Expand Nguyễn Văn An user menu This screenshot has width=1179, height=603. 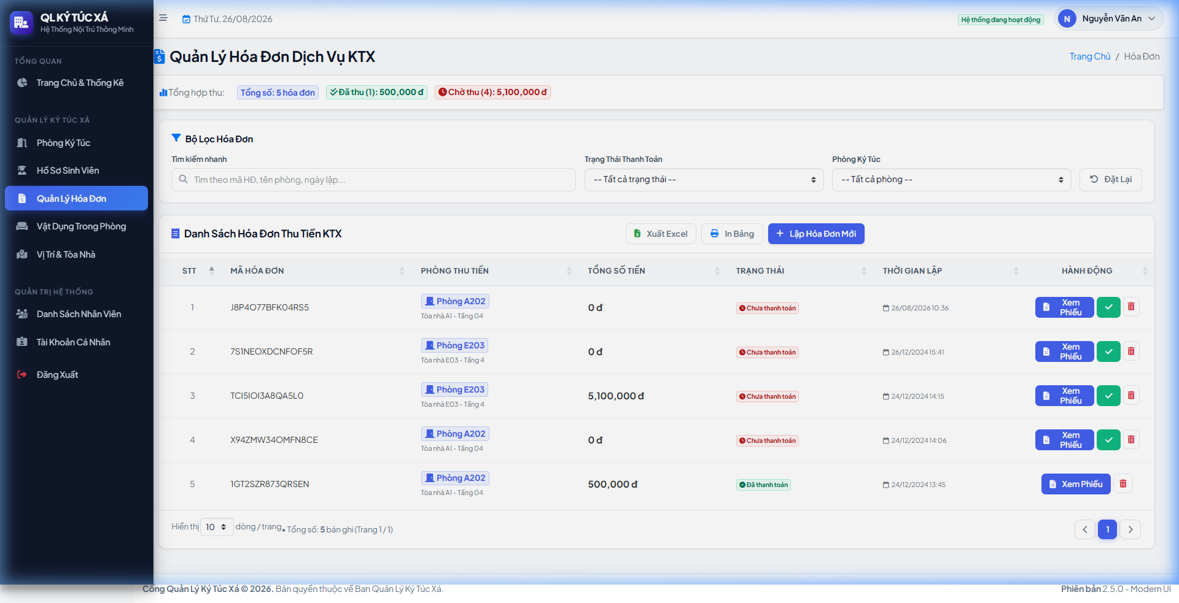pyautogui.click(x=1109, y=19)
